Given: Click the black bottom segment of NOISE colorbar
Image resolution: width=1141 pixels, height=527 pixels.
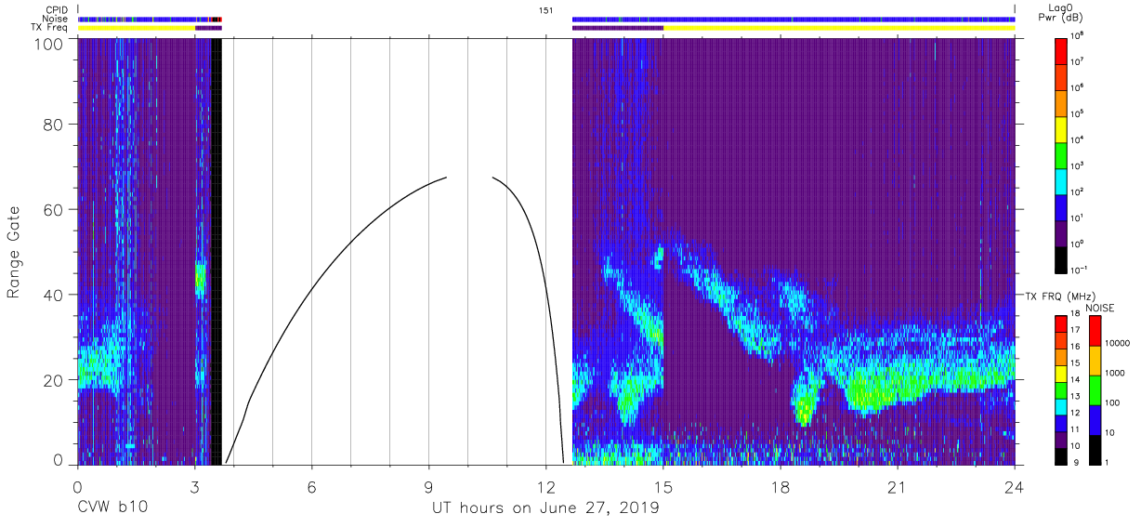Looking at the screenshot, I should pyautogui.click(x=1095, y=450).
